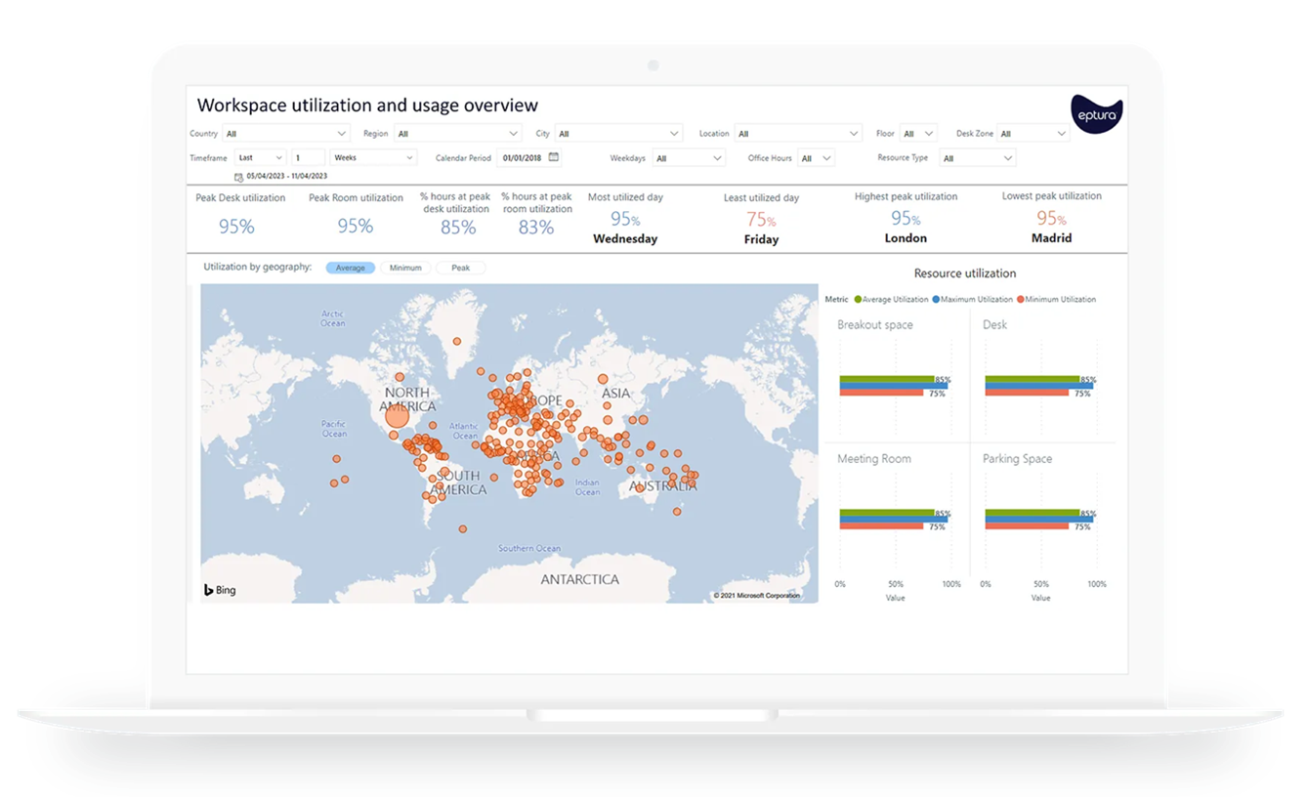
Task: Select the Peak utilization by geography toggle
Action: tap(460, 268)
